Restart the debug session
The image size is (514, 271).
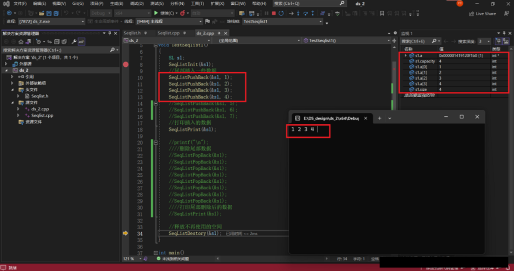point(281,13)
